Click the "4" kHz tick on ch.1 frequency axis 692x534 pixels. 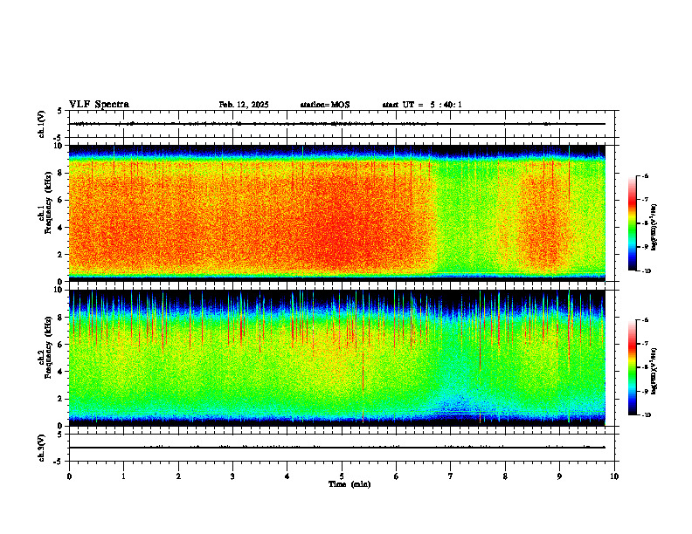click(61, 228)
